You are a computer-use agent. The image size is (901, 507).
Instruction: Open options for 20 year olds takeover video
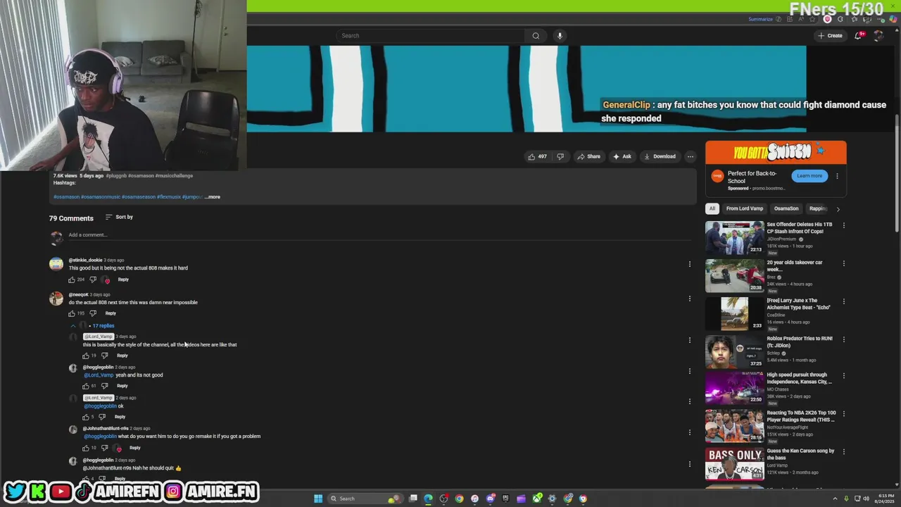[844, 263]
